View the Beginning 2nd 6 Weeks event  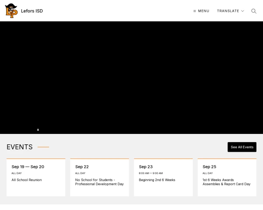click(157, 180)
